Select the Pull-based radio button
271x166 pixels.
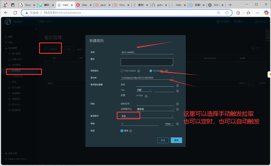click(x=151, y=71)
